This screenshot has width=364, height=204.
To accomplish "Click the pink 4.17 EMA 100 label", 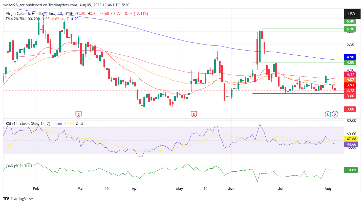I will (x=350, y=74).
